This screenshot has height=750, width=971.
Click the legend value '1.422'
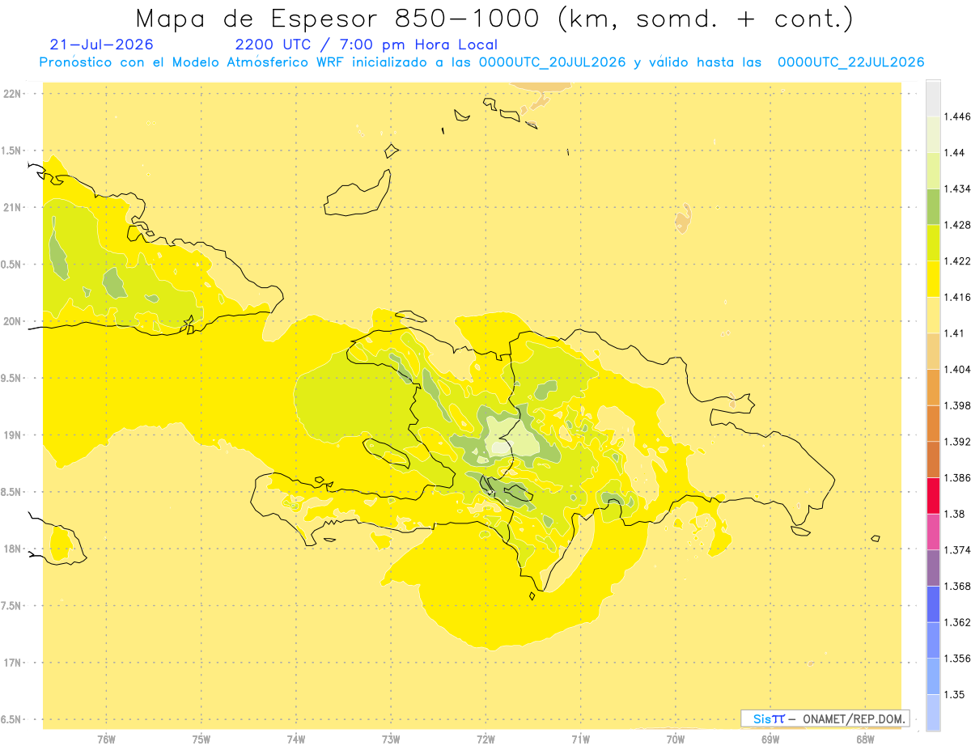pos(957,261)
